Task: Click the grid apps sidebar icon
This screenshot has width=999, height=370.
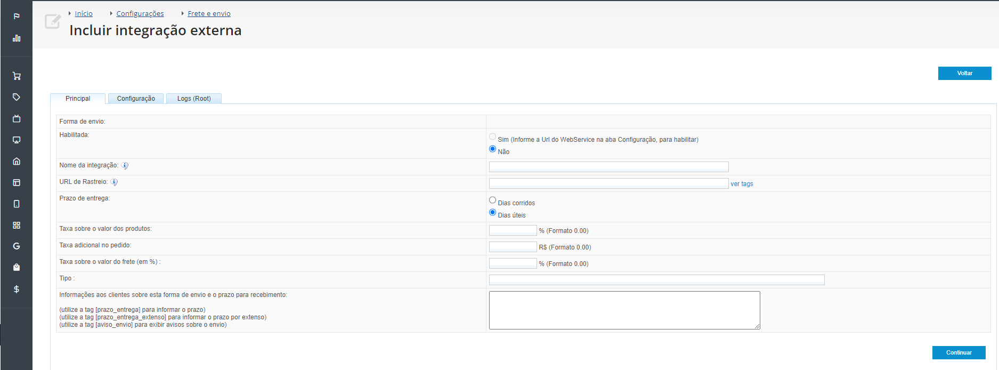Action: (x=17, y=225)
